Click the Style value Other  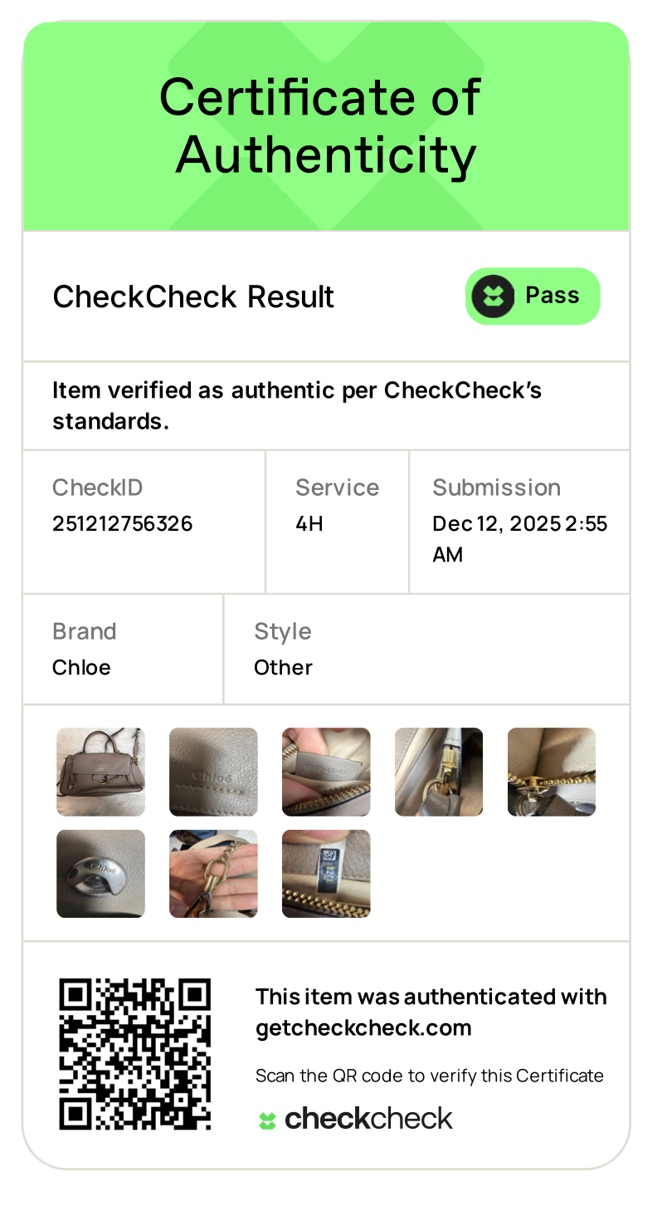283,667
